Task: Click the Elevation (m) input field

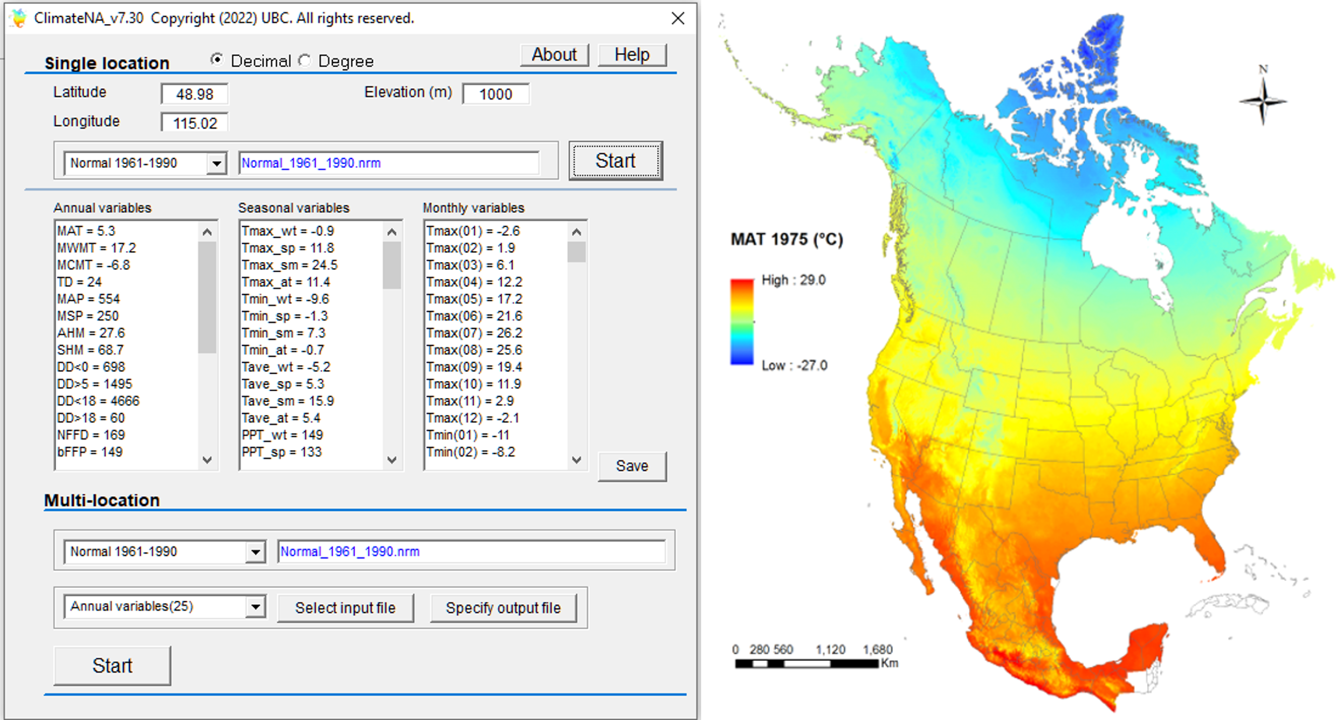Action: click(x=496, y=94)
